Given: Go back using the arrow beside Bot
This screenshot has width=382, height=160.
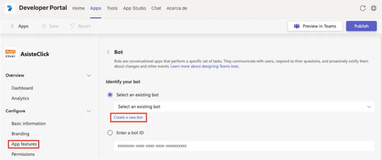Looking at the screenshot, I should pyautogui.click(x=108, y=52).
